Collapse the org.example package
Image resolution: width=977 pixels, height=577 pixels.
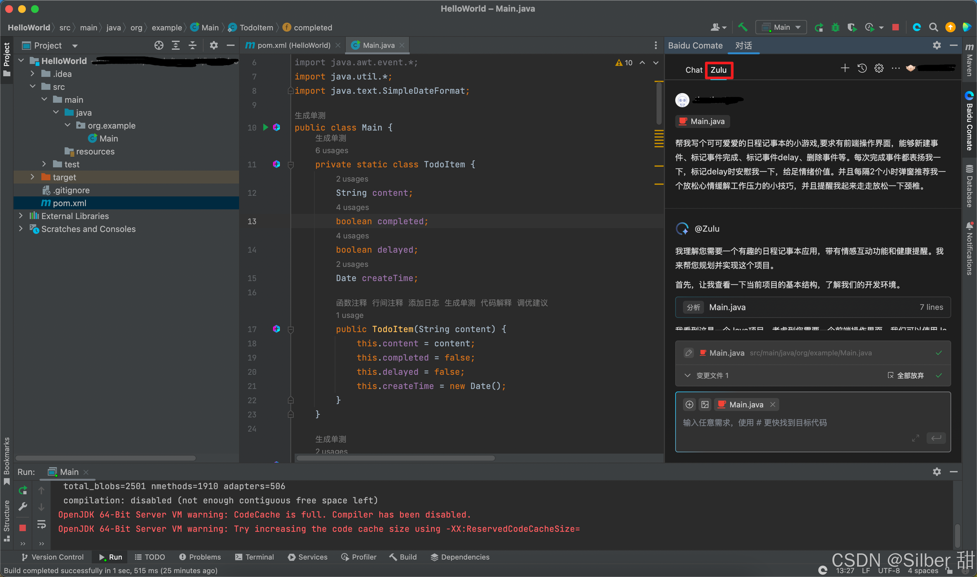click(x=68, y=125)
